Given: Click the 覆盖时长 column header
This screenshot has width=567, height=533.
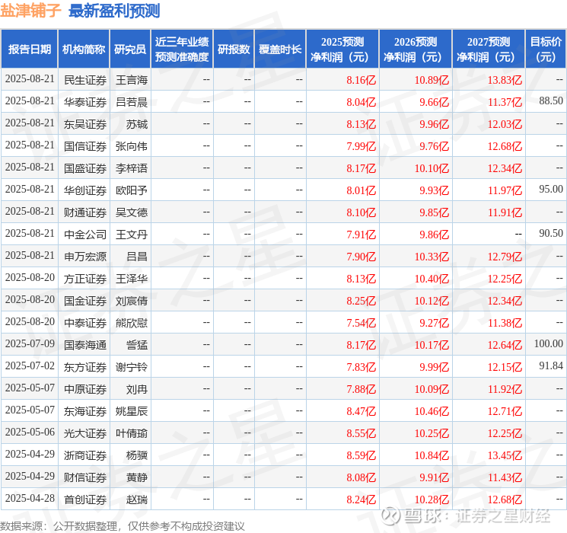Looking at the screenshot, I should pos(280,49).
